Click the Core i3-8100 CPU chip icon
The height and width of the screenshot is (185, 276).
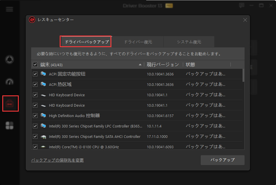click(43, 147)
